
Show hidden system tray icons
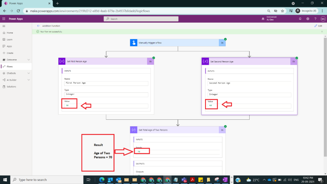click(x=264, y=180)
